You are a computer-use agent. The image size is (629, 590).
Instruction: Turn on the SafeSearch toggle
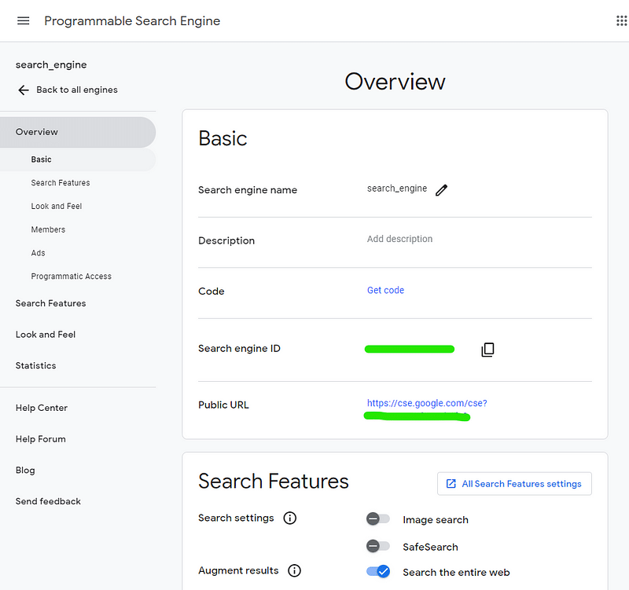(378, 546)
